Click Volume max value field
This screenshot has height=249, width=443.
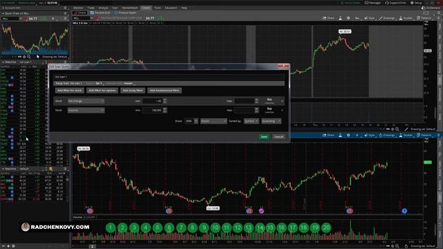(244, 110)
